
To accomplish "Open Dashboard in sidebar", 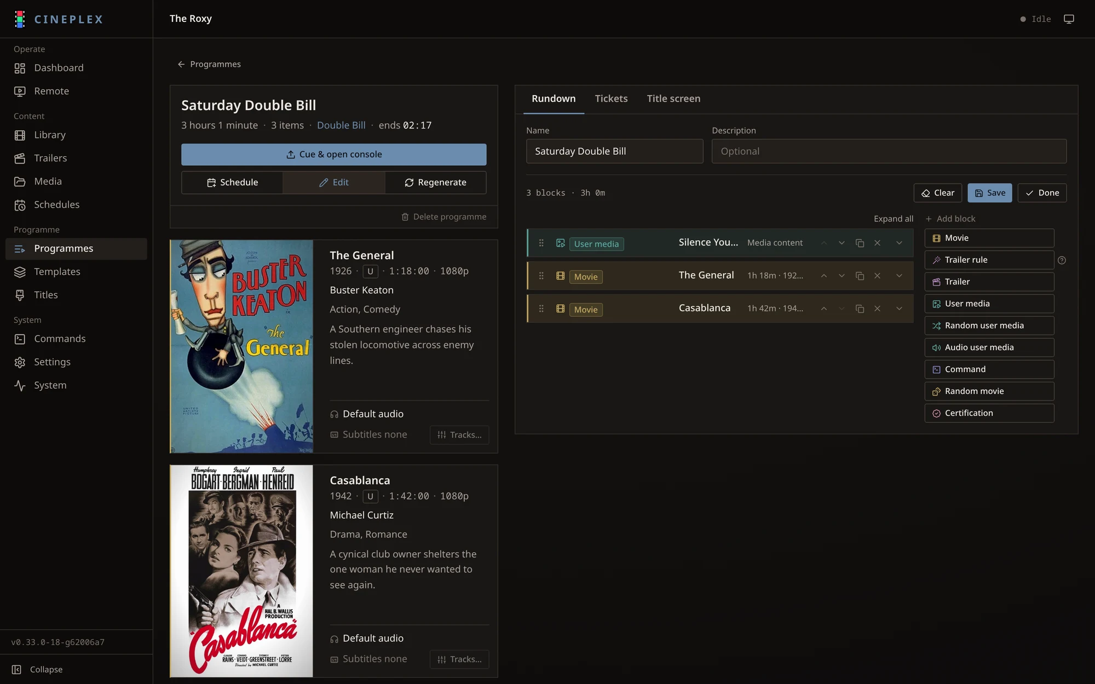I will coord(76,68).
